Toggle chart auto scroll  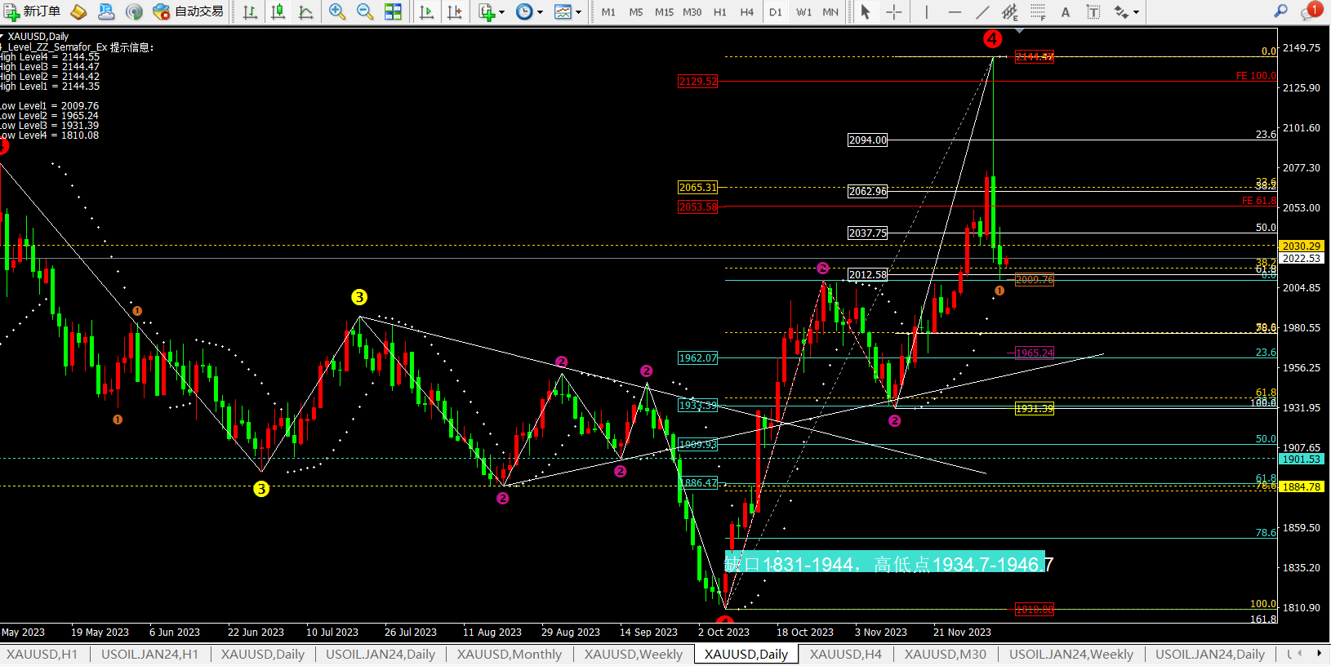[426, 11]
